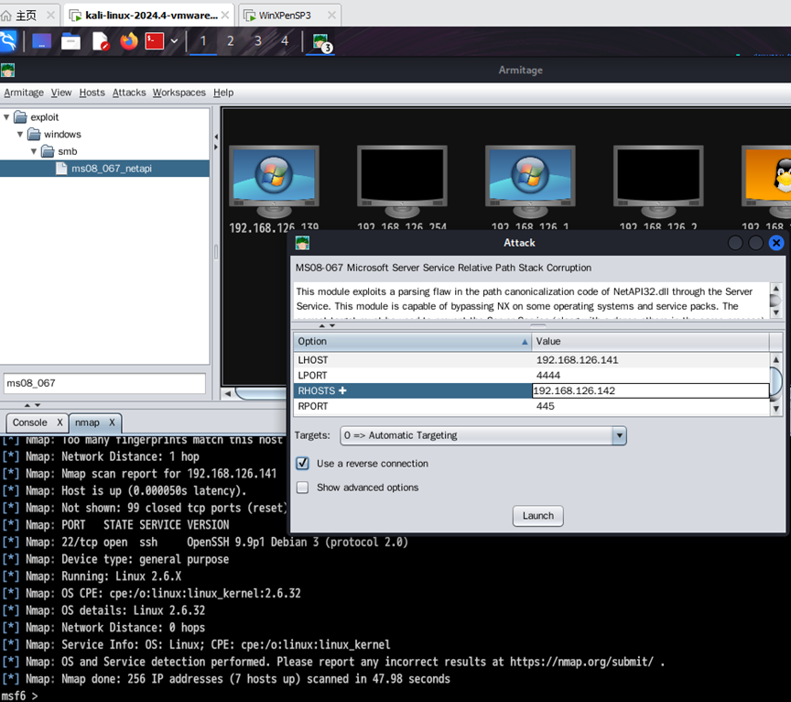
Task: Click the RHOSTS plus icon
Action: tap(342, 391)
